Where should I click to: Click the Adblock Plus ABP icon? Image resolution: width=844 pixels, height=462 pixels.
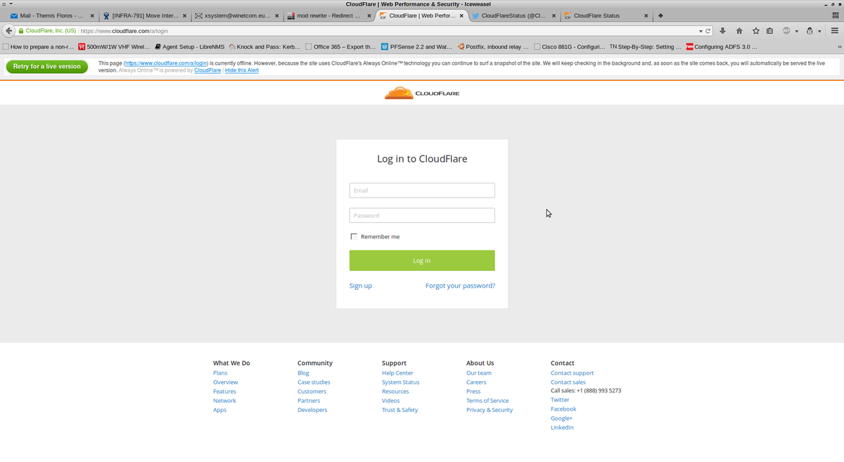point(787,31)
